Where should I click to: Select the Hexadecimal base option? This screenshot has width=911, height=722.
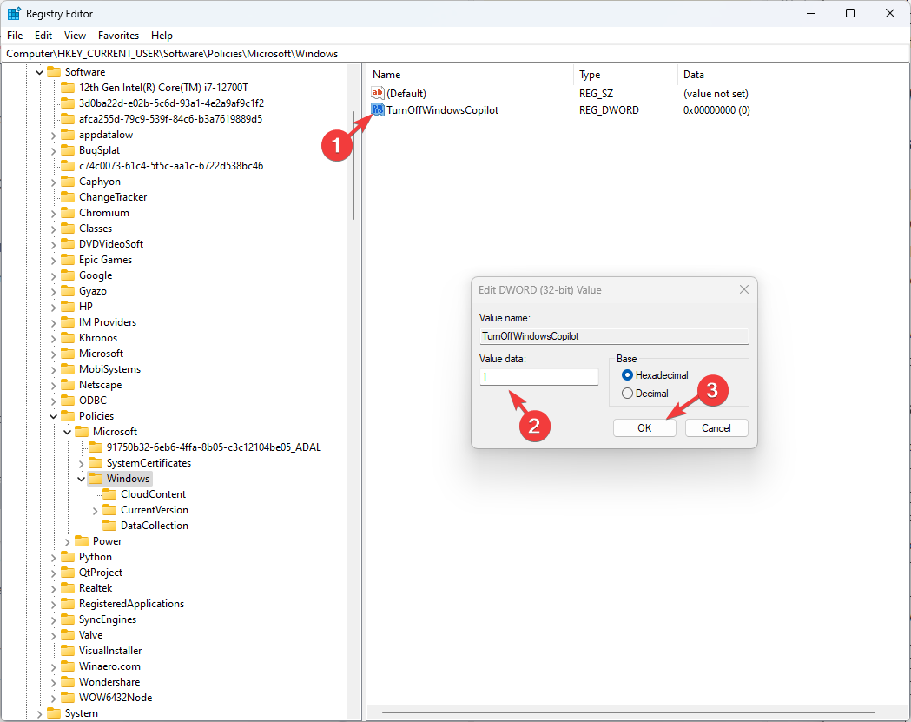pyautogui.click(x=626, y=374)
